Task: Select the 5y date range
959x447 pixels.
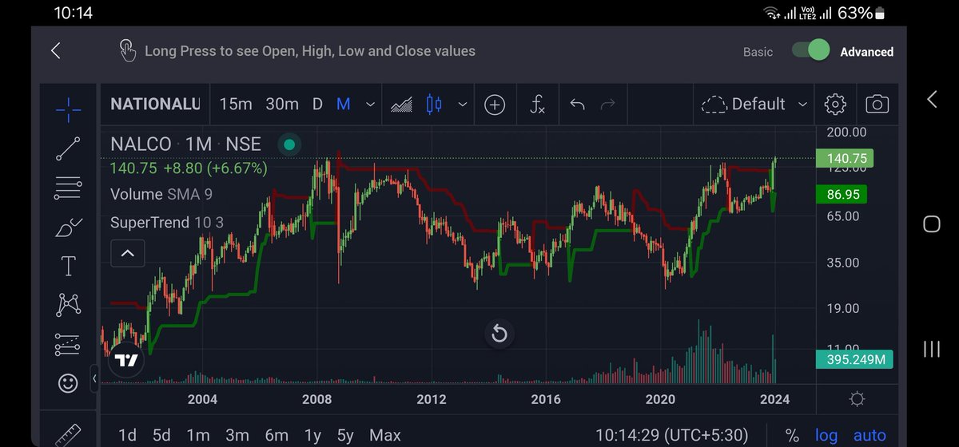Action: 345,435
